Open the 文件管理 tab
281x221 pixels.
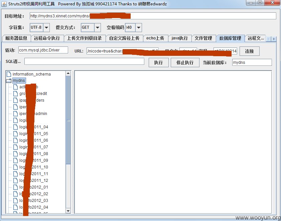203,38
